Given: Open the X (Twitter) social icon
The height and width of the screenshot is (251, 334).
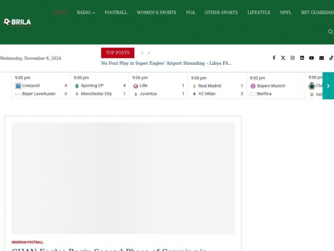Looking at the screenshot, I should pos(283,58).
